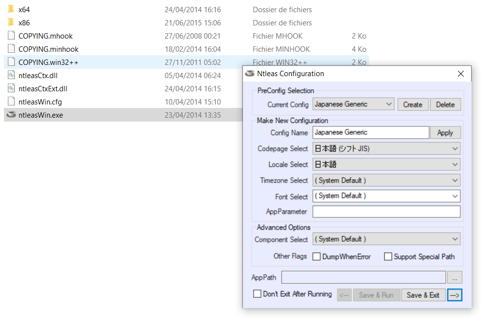497x331 pixels.
Task: Select the ntleasCtx.dll file name
Action: [38, 75]
